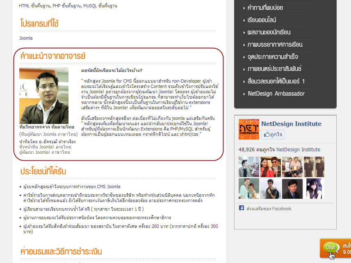The image size is (351, 263).
Task: Open the NetDesign Institute page title link
Action: pyautogui.click(x=291, y=124)
